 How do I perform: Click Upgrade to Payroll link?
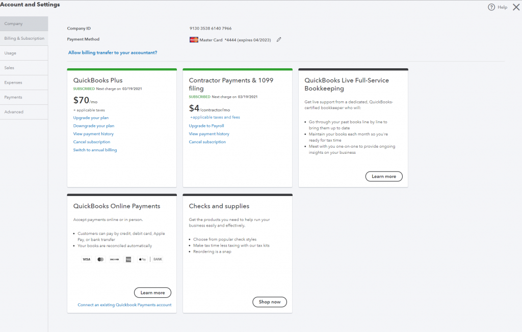206,126
